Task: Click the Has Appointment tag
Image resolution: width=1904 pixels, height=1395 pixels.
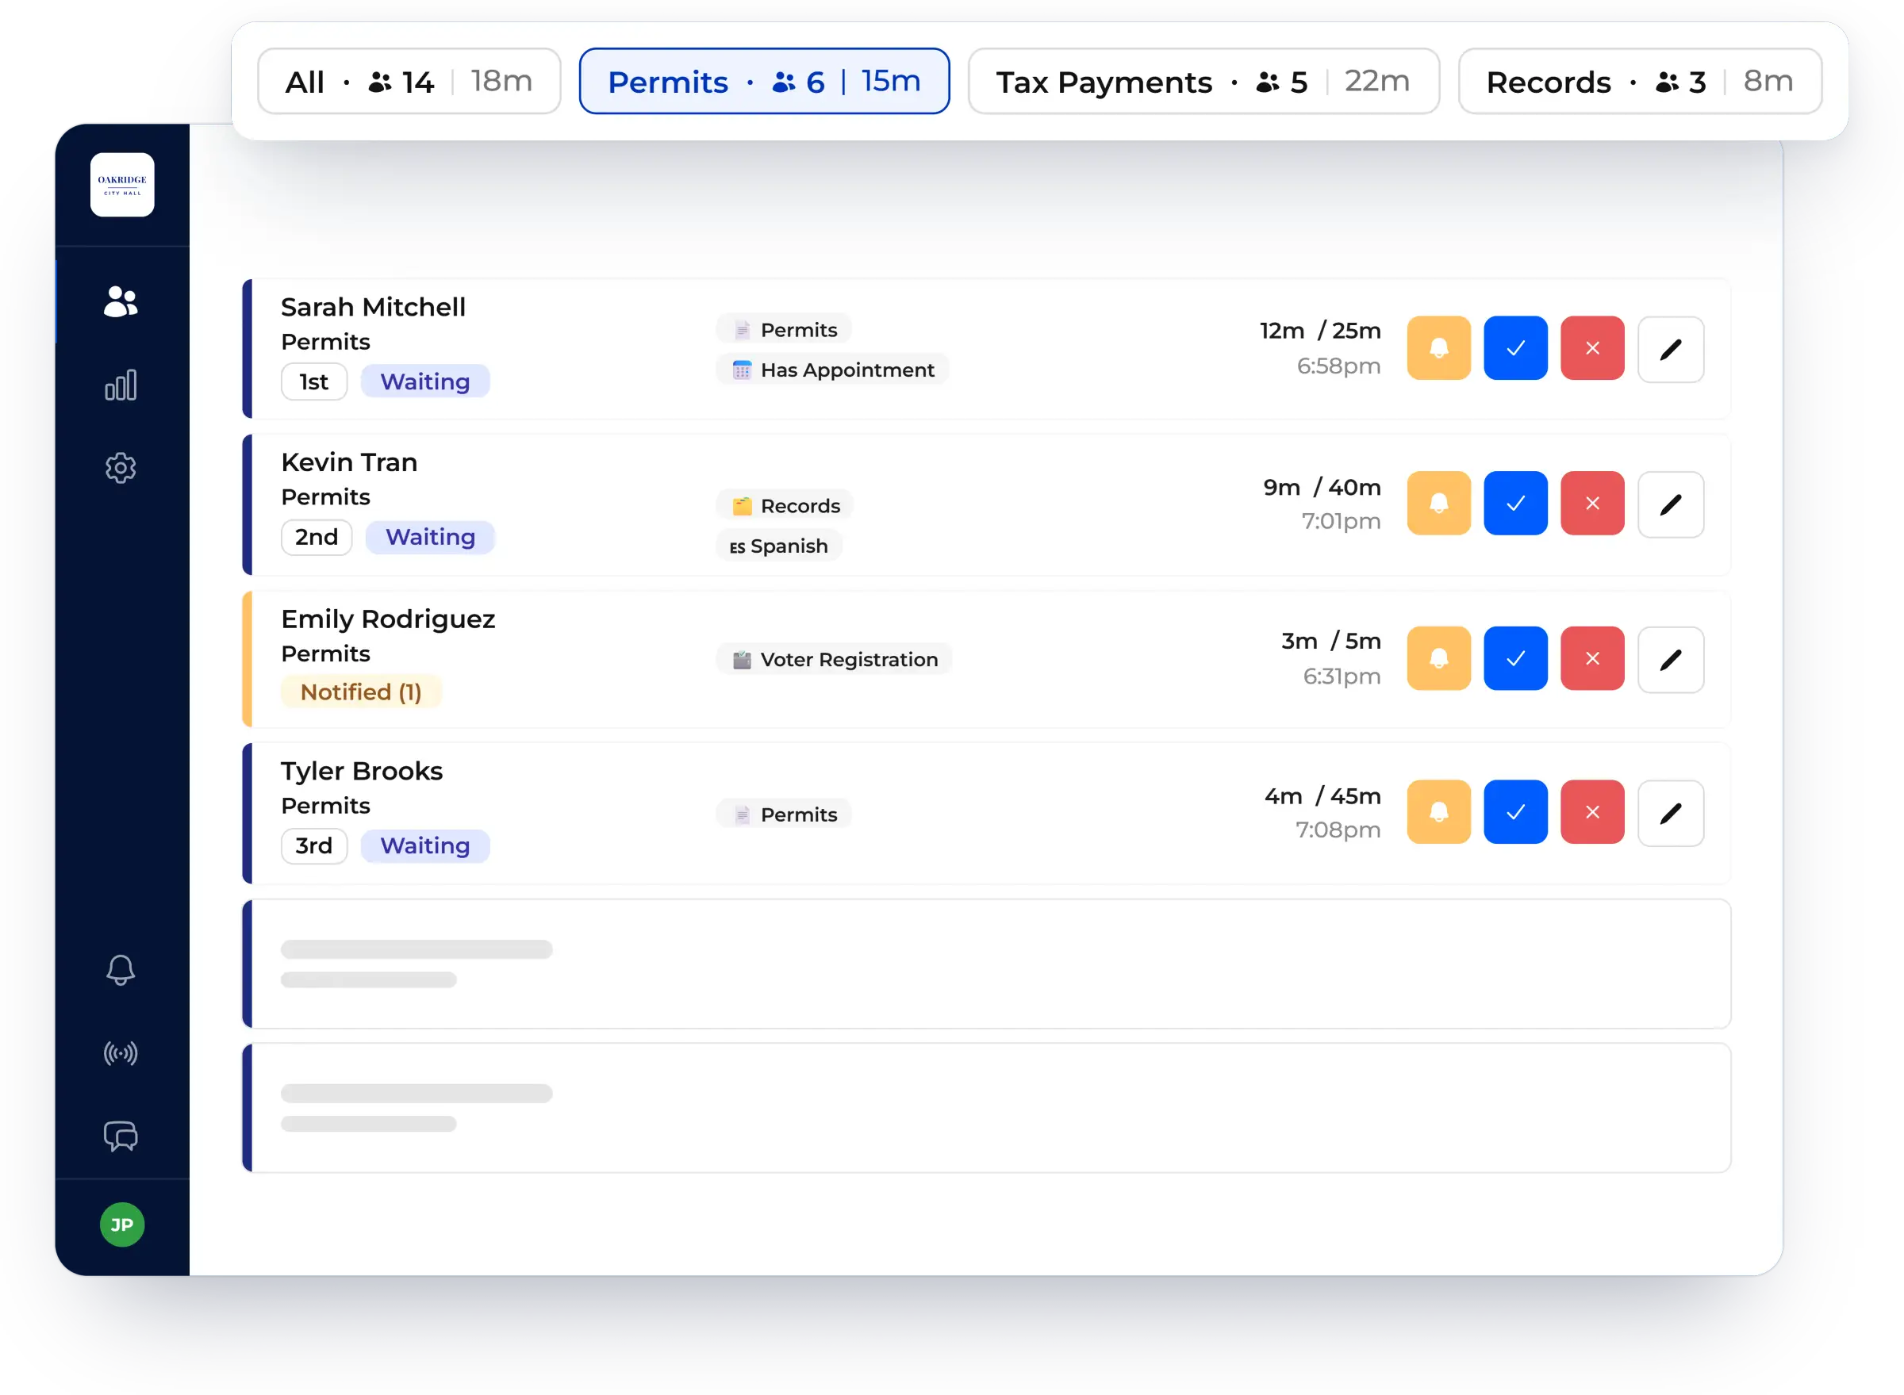Action: (833, 370)
